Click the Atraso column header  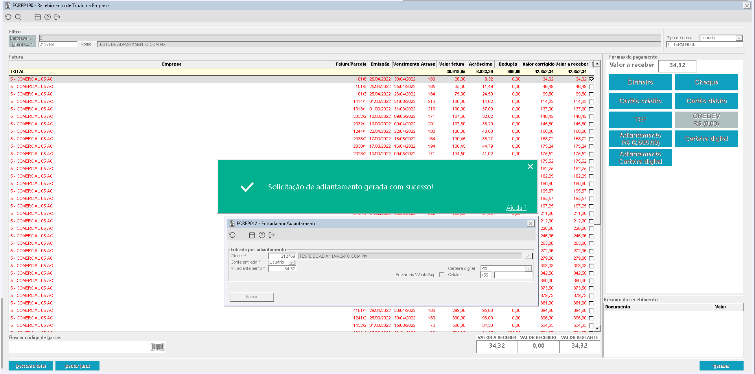(x=428, y=64)
